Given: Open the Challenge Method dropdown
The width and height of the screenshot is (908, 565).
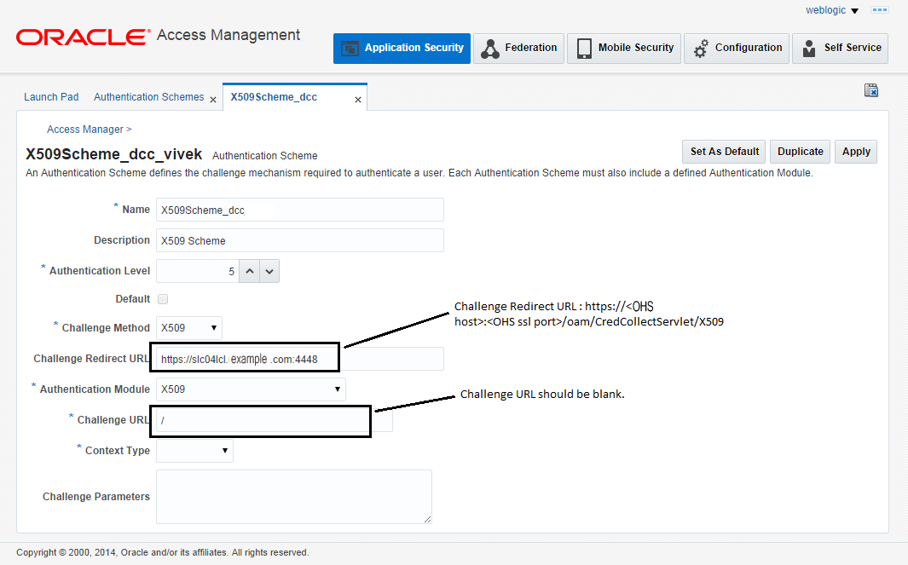Looking at the screenshot, I should (x=188, y=328).
